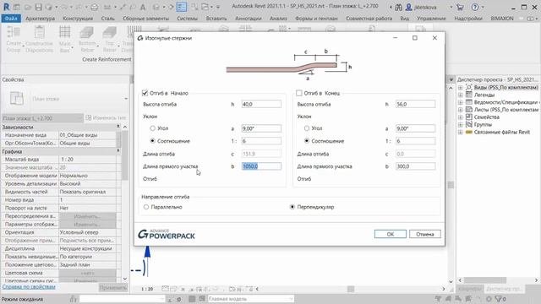Click the PowerPack logo icon in dialog title
Screen dimensions: 541x304
pyautogui.click(x=140, y=38)
